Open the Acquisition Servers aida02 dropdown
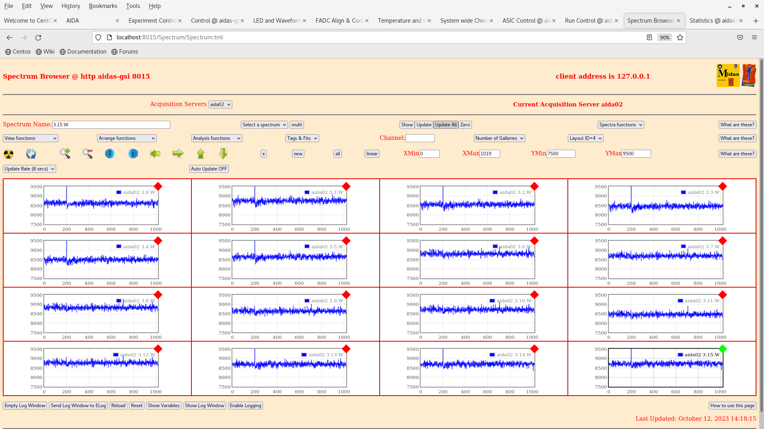This screenshot has height=429, width=764. [220, 104]
